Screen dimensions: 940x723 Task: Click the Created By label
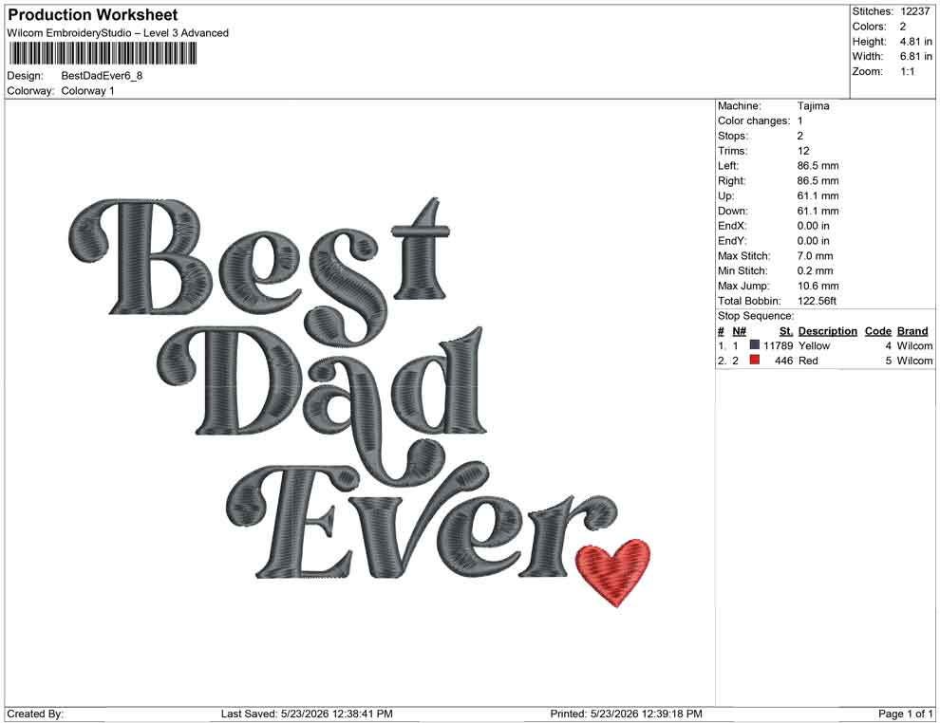point(35,714)
